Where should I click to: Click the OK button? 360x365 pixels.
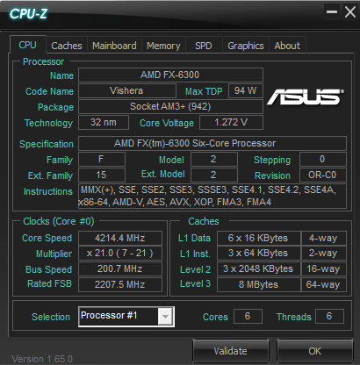click(x=315, y=351)
